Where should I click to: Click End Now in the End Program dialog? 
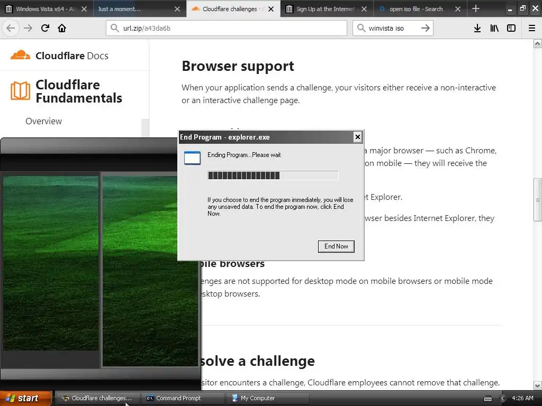click(336, 246)
